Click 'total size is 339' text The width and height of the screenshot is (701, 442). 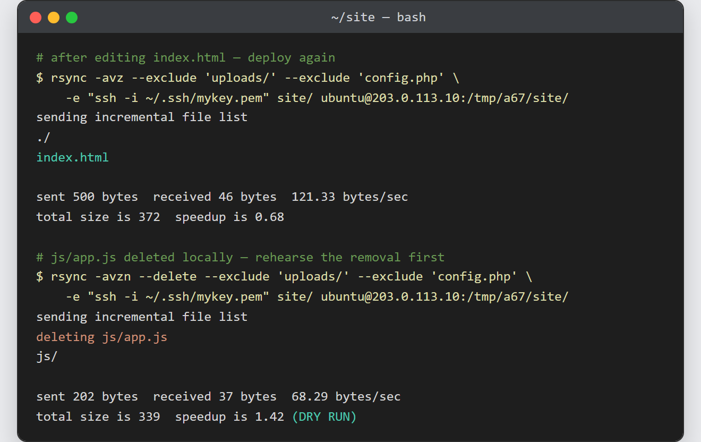click(x=98, y=417)
